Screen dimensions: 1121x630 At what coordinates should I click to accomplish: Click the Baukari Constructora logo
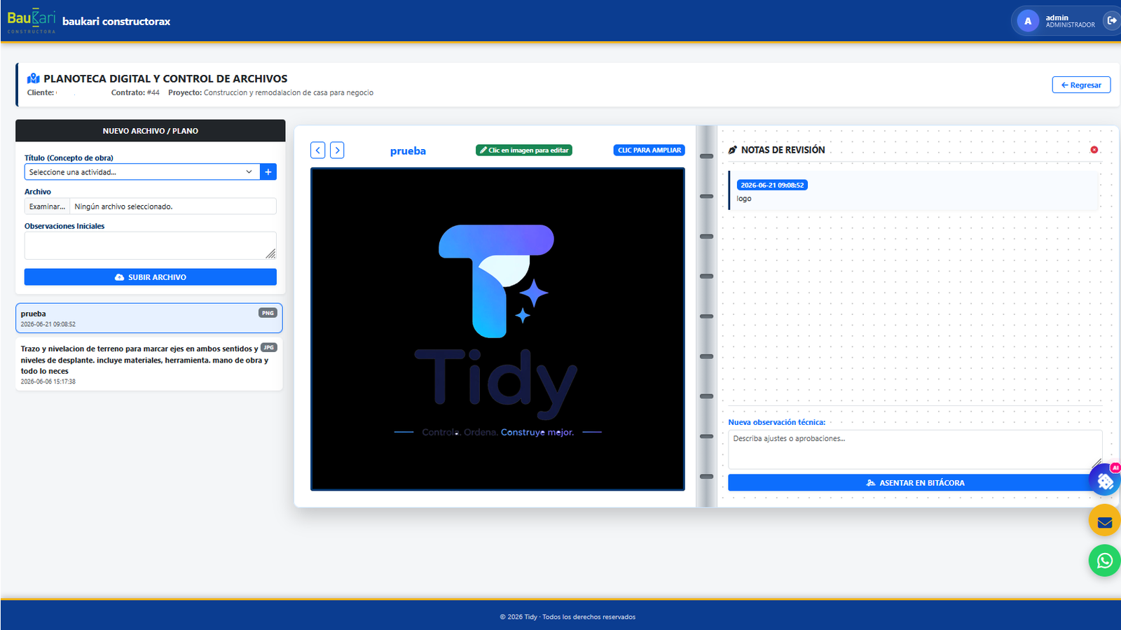pyautogui.click(x=32, y=21)
